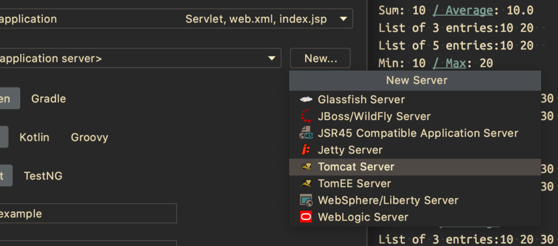Image resolution: width=558 pixels, height=246 pixels.
Task: Click the New... button
Action: (x=320, y=59)
